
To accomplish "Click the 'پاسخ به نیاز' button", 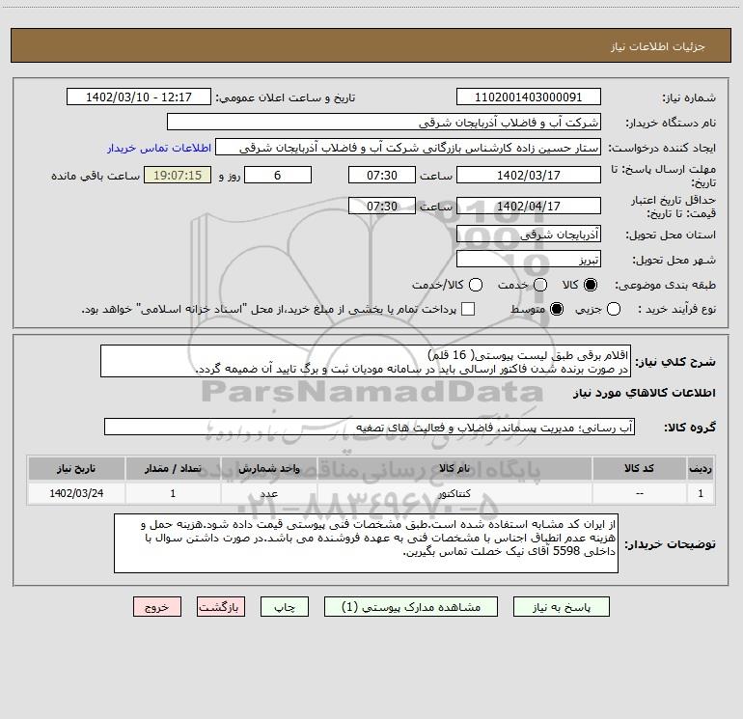I will point(561,607).
